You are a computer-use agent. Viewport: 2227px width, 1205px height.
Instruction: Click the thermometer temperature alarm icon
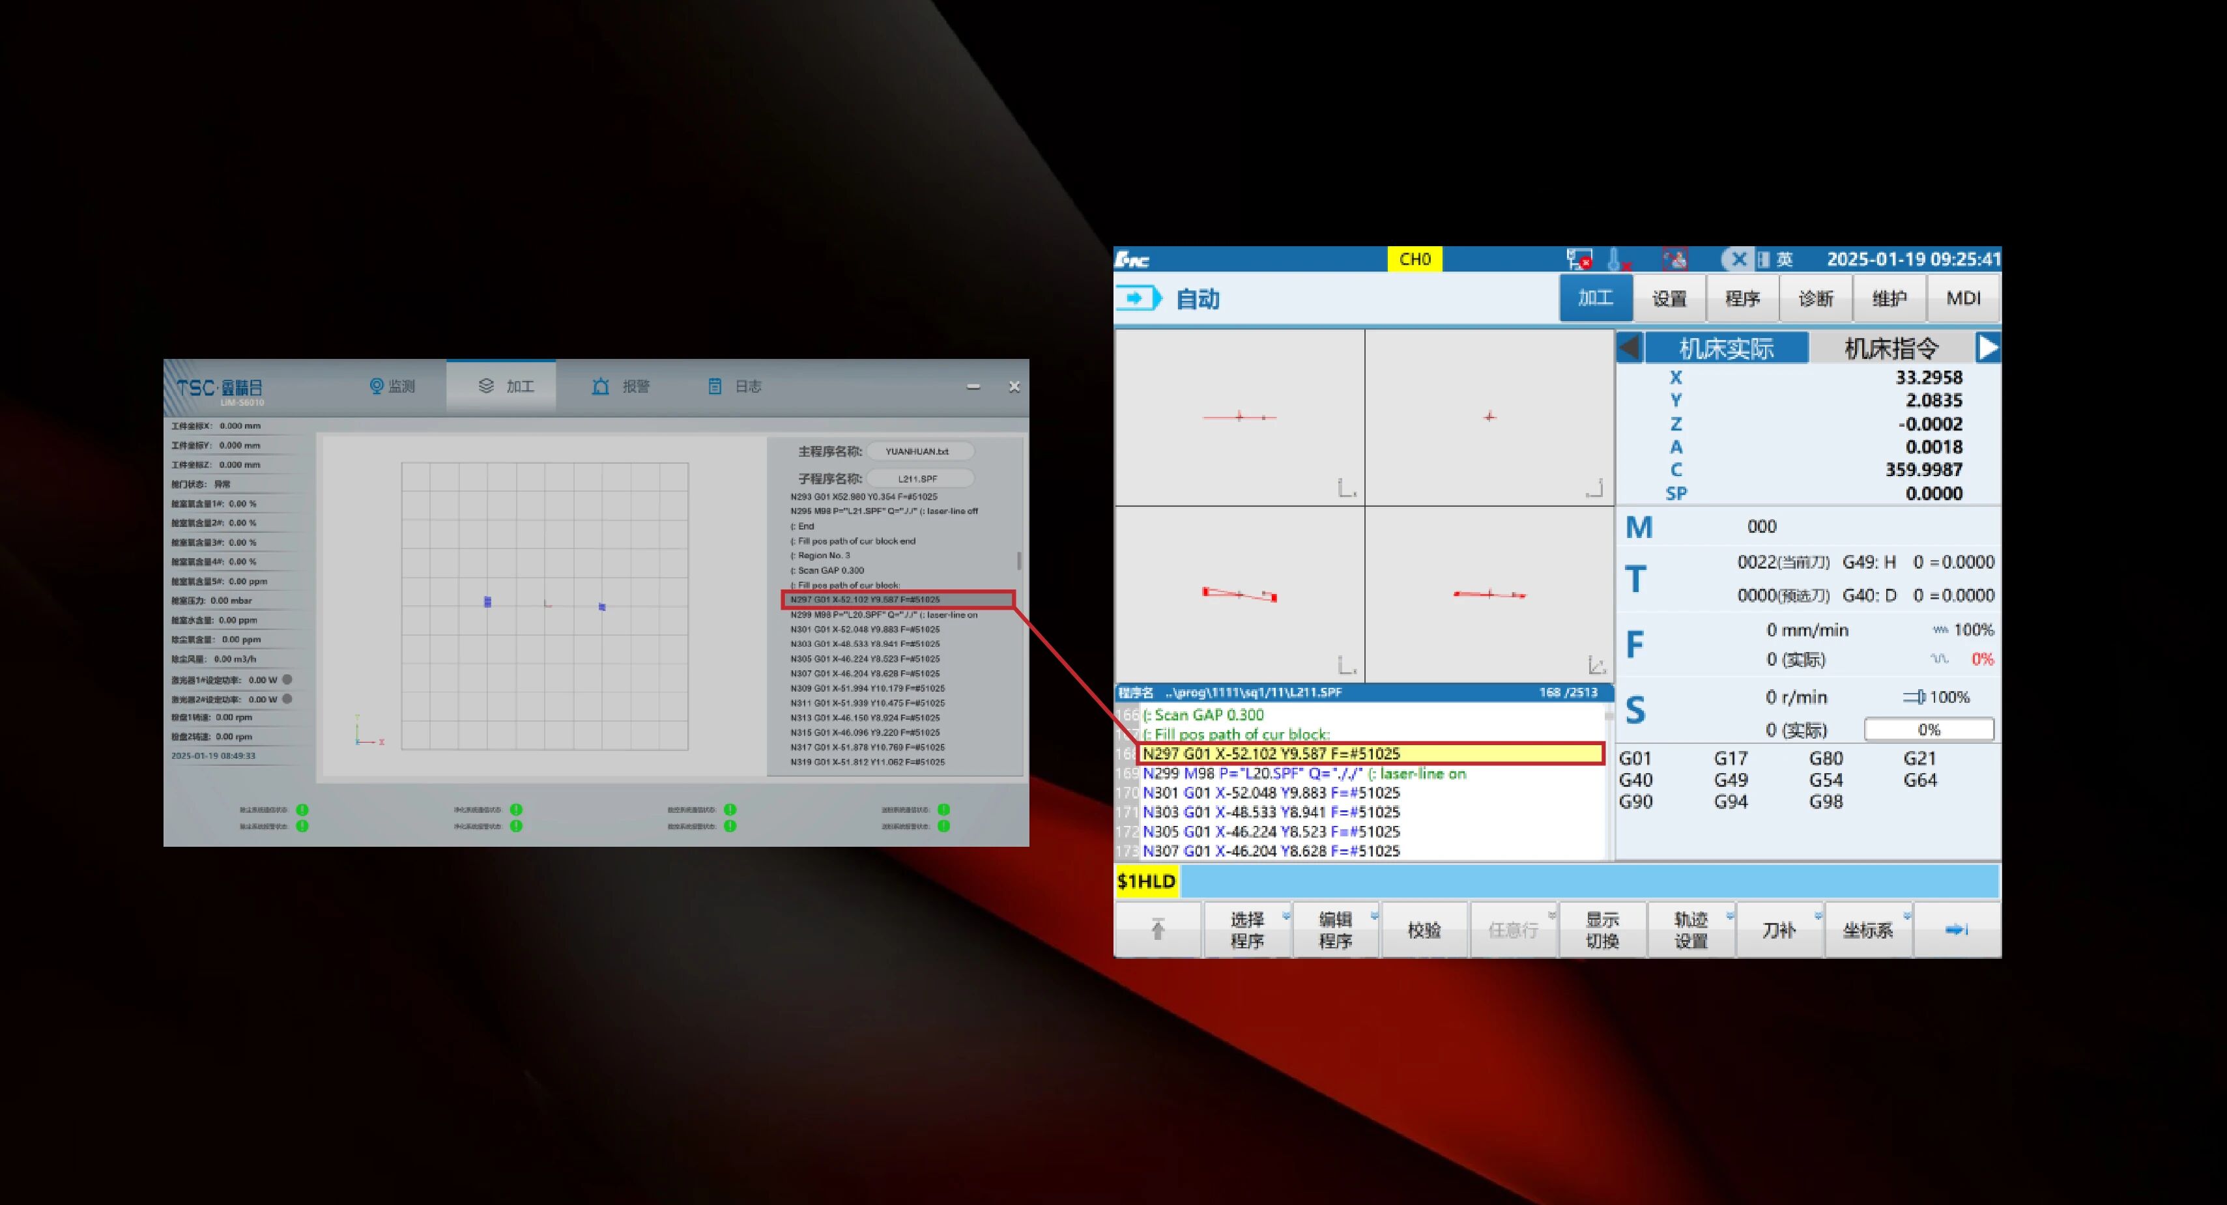pyautogui.click(x=1616, y=259)
